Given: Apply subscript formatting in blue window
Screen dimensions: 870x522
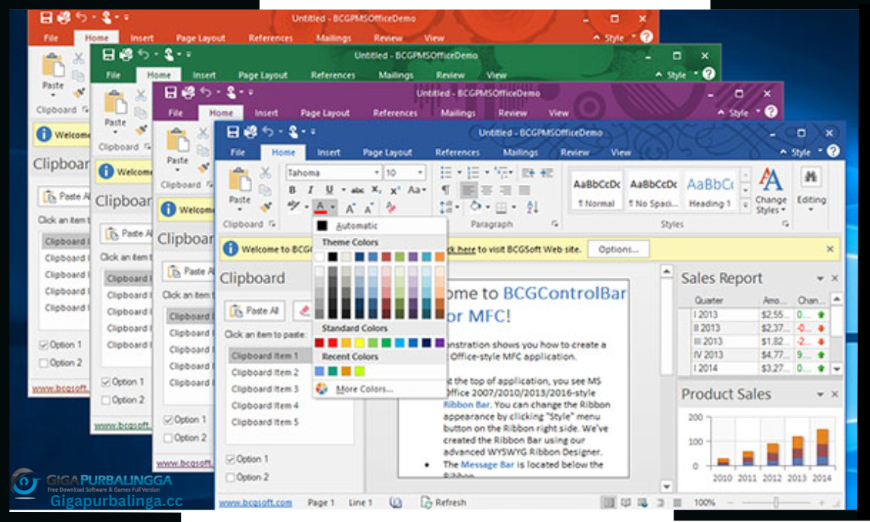Looking at the screenshot, I should (376, 190).
